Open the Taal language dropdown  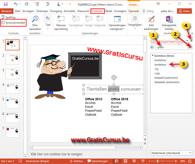48,22
